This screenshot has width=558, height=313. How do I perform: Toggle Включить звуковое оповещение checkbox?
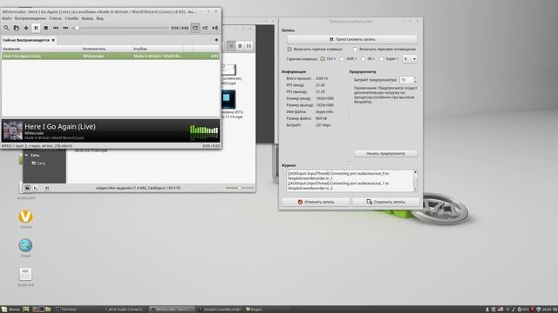coord(355,50)
